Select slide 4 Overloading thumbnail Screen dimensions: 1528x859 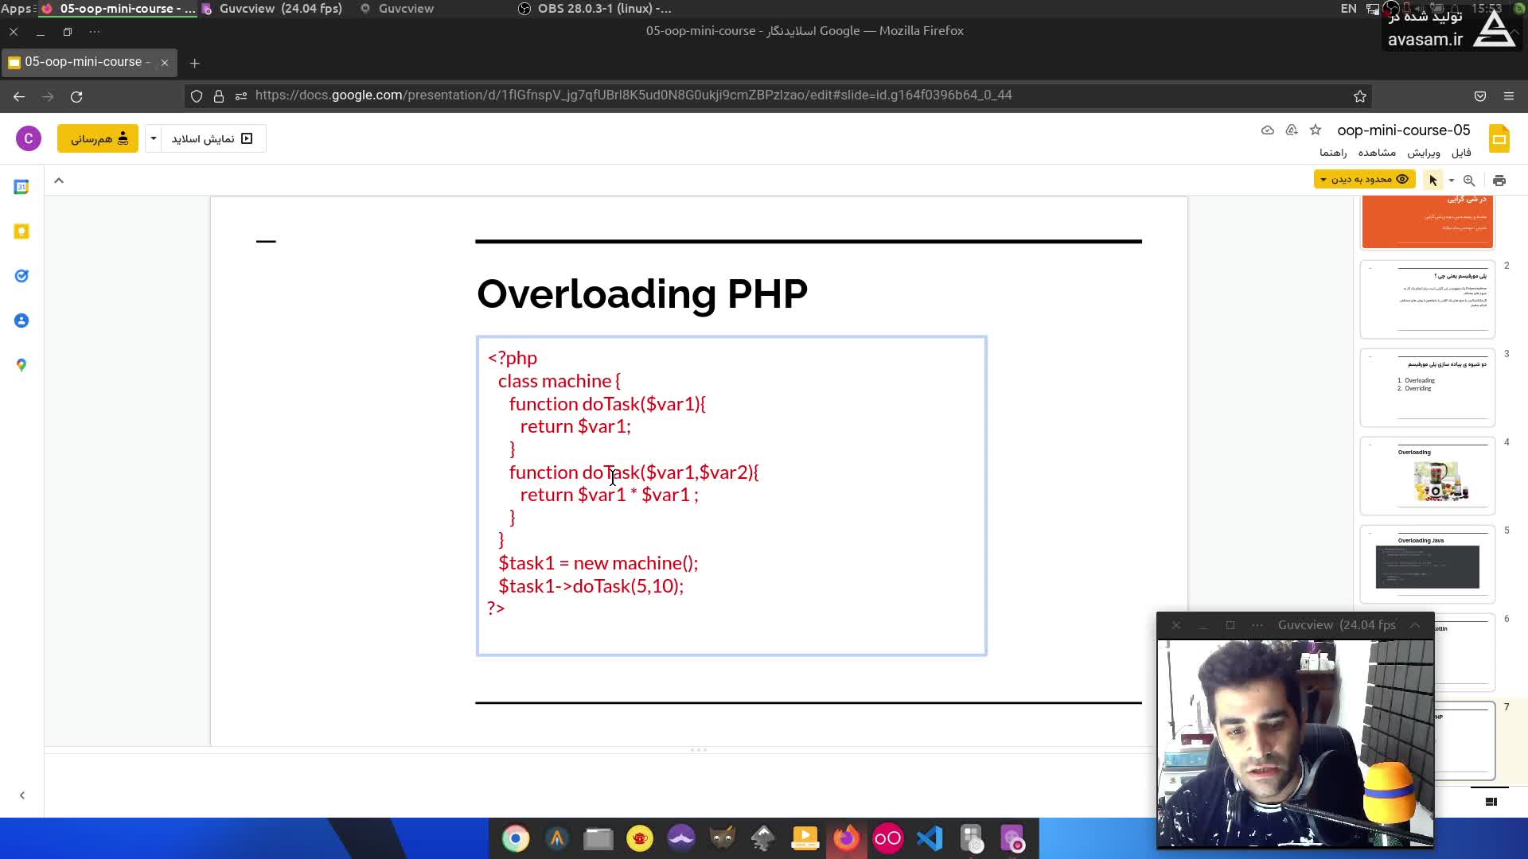click(1427, 476)
